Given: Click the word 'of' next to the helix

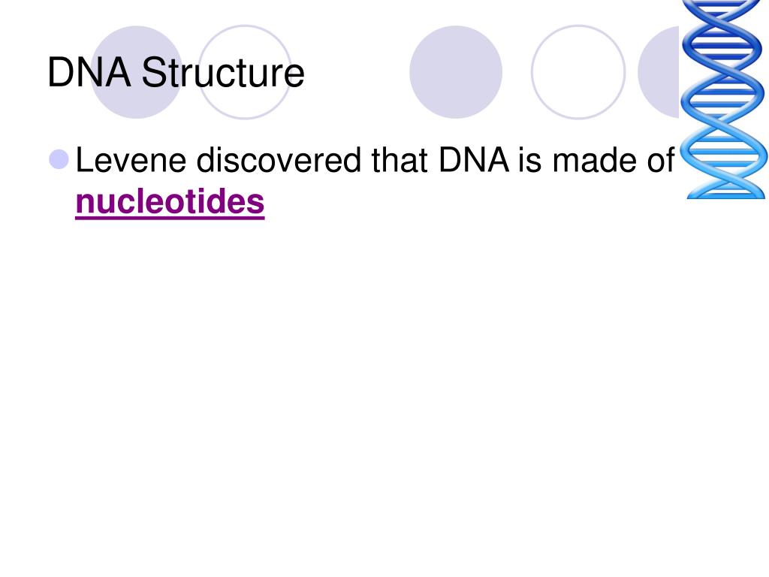Looking at the screenshot, I should click(x=661, y=160).
